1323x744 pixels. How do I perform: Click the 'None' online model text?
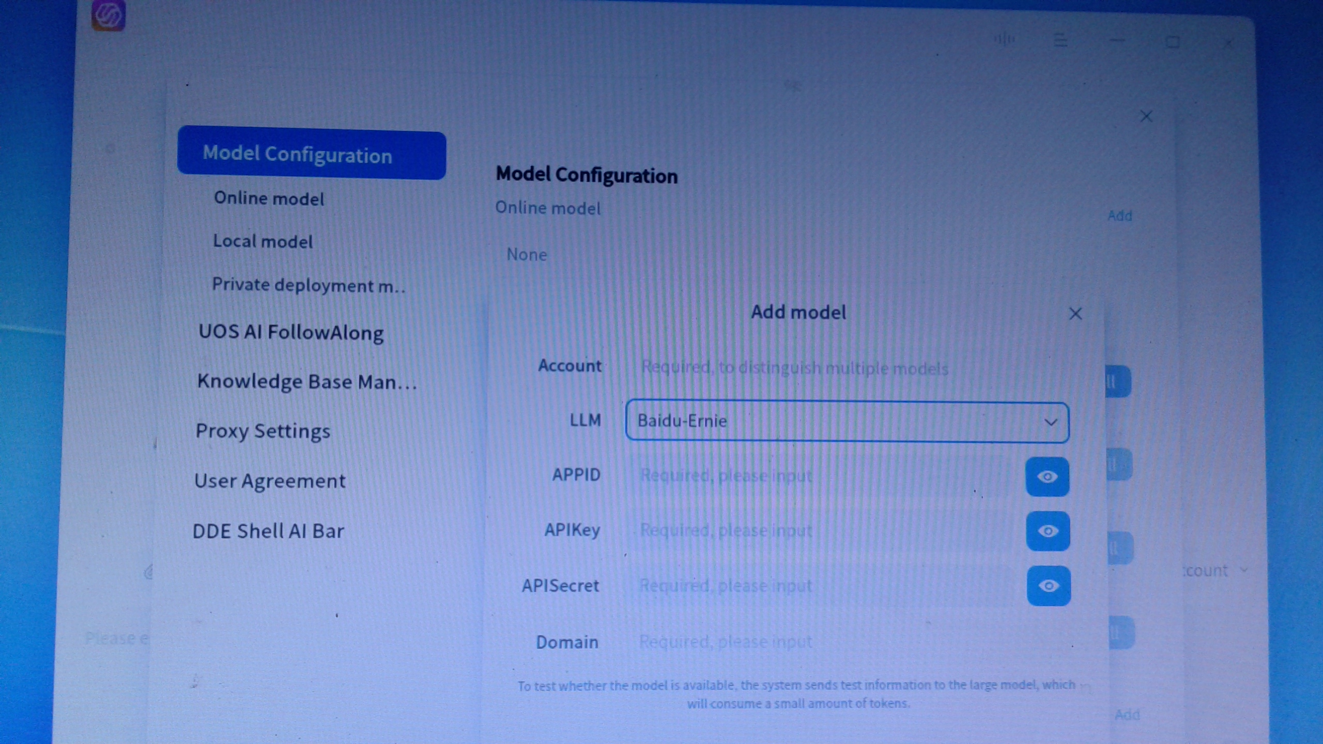point(527,255)
